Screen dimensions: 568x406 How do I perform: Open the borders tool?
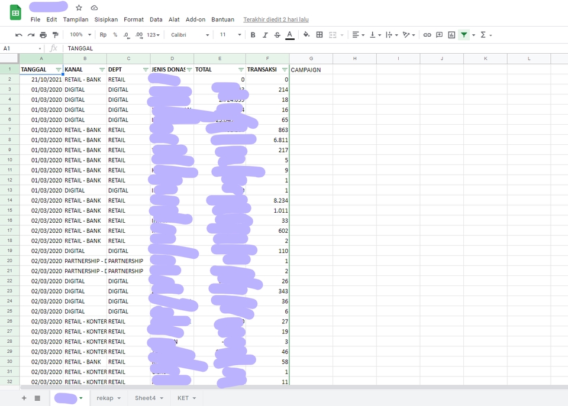[319, 35]
